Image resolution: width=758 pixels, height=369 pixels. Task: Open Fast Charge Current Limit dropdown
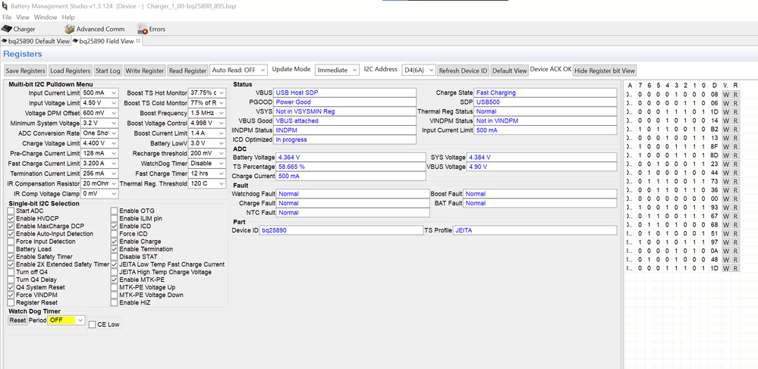99,164
